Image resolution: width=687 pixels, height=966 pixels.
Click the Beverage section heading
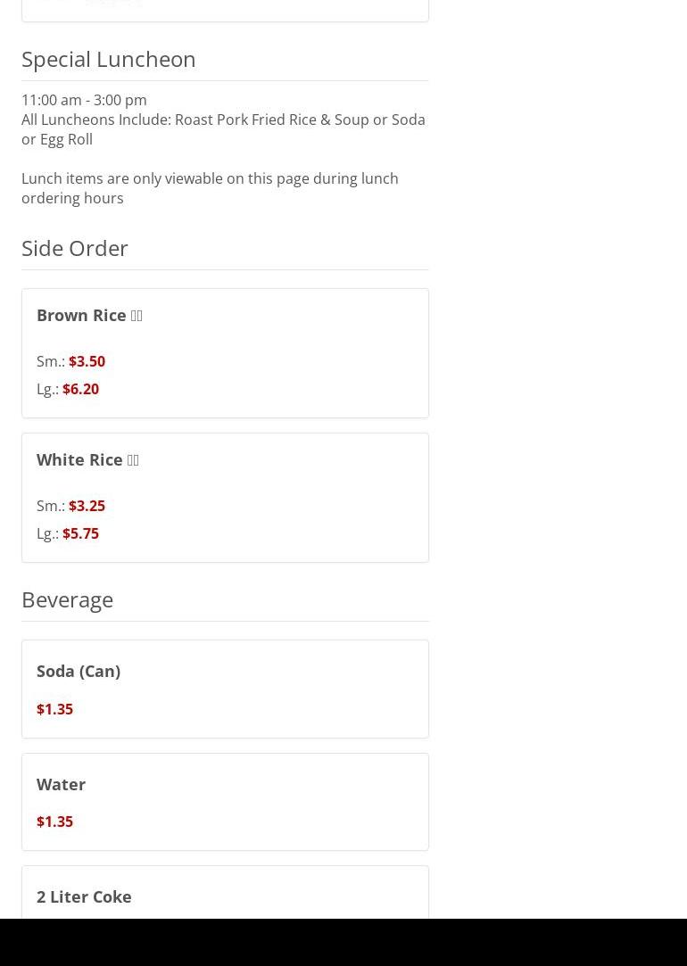click(x=67, y=599)
